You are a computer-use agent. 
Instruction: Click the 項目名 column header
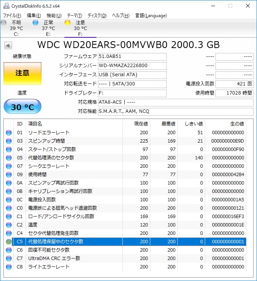tap(74, 124)
